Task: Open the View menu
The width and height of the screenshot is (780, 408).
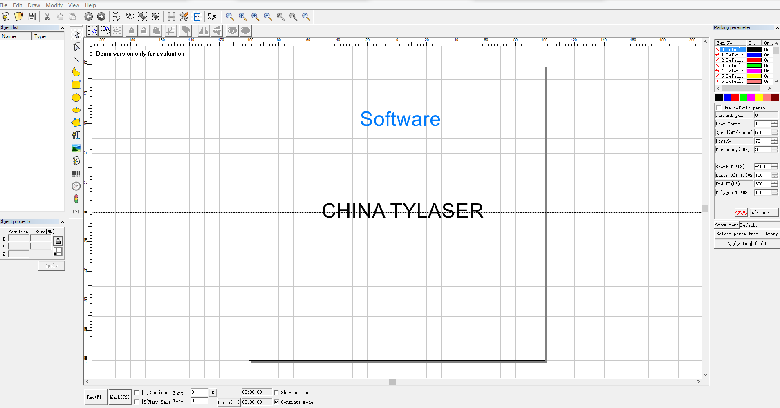Action: pos(74,5)
